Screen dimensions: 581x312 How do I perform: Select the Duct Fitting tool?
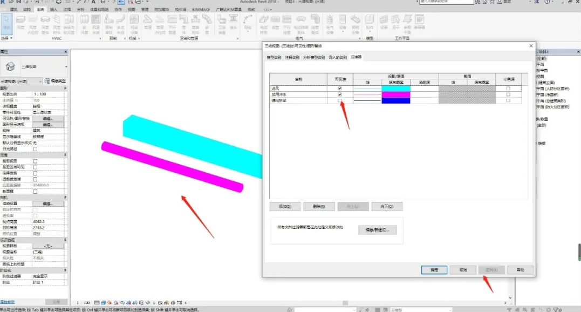[x=45, y=24]
